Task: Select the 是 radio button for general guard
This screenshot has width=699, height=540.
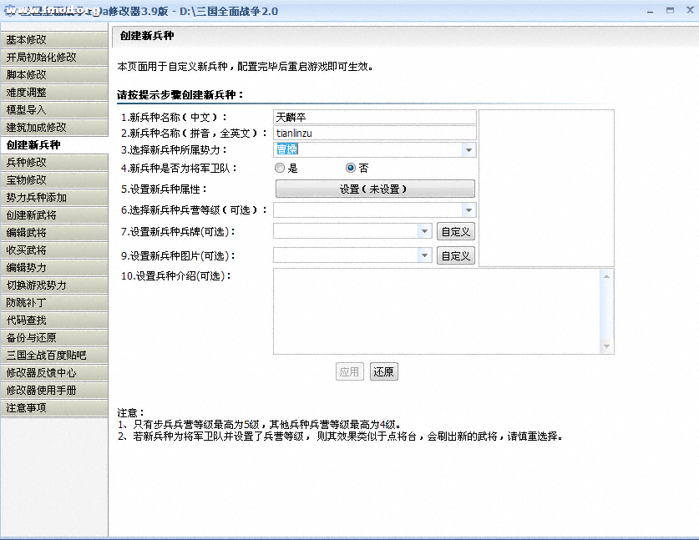Action: 280,168
